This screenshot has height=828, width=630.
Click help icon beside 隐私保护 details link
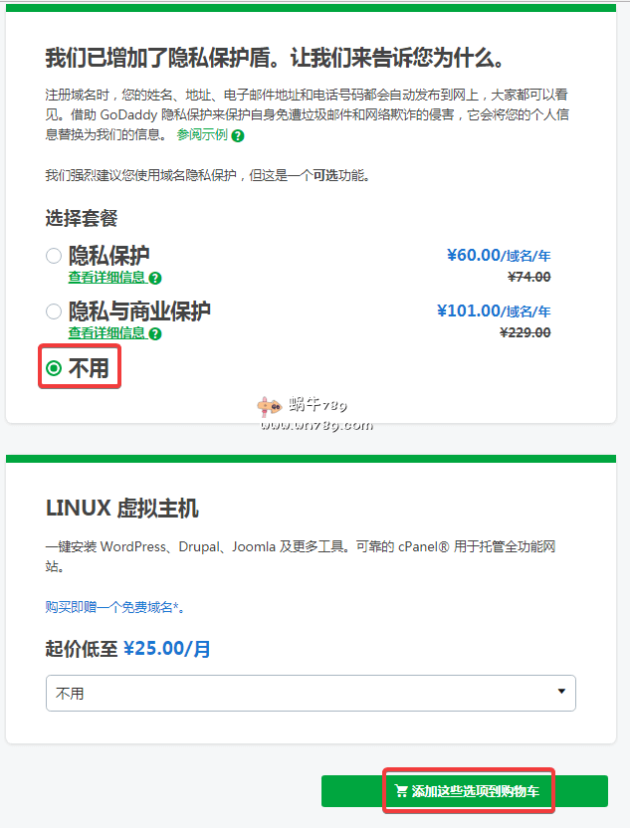(155, 279)
